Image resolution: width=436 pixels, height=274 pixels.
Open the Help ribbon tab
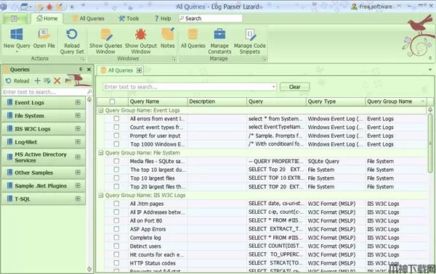[163, 19]
